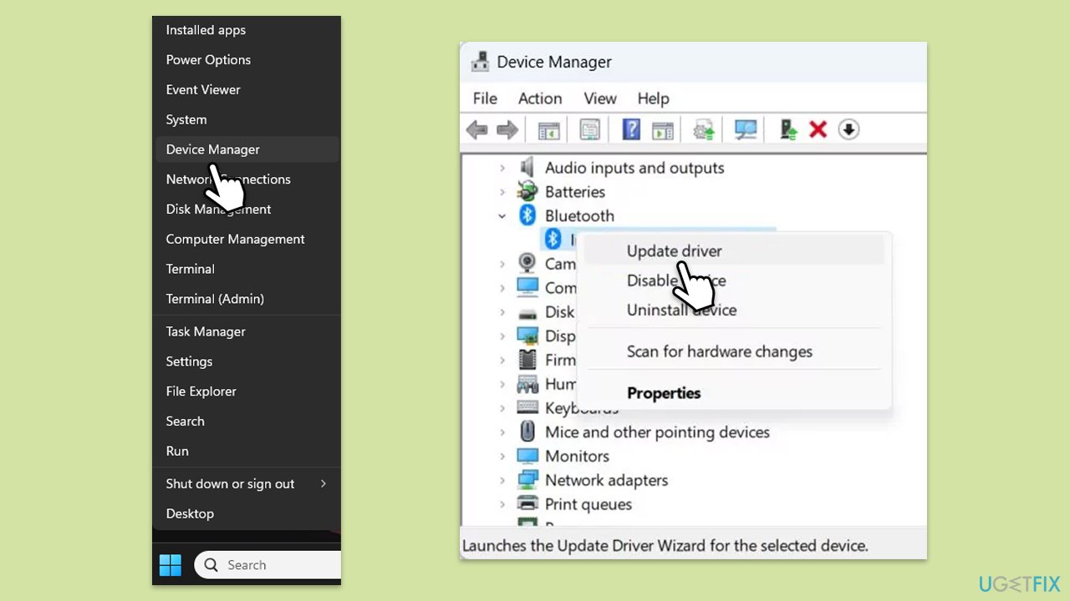
Task: Click the Network adapters category icon
Action: click(x=527, y=480)
